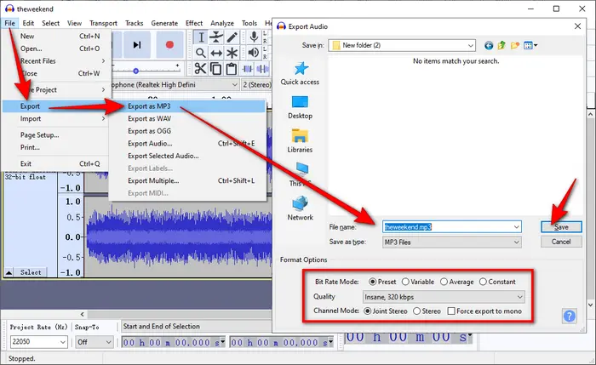Screen dimensions: 596x365
Task: Choose Export Selected Audio
Action: point(187,156)
